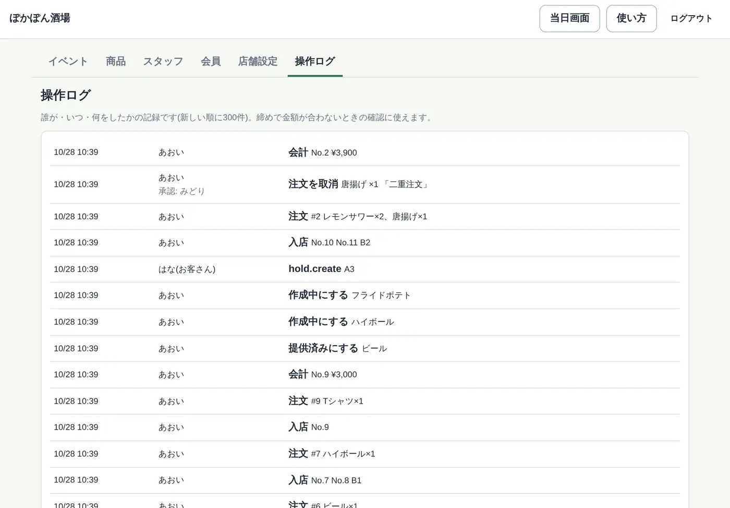Click the 操作ログ page heading
The height and width of the screenshot is (508, 730).
point(66,95)
